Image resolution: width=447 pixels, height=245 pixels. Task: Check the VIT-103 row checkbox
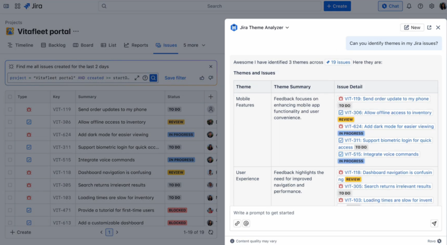click(10, 197)
